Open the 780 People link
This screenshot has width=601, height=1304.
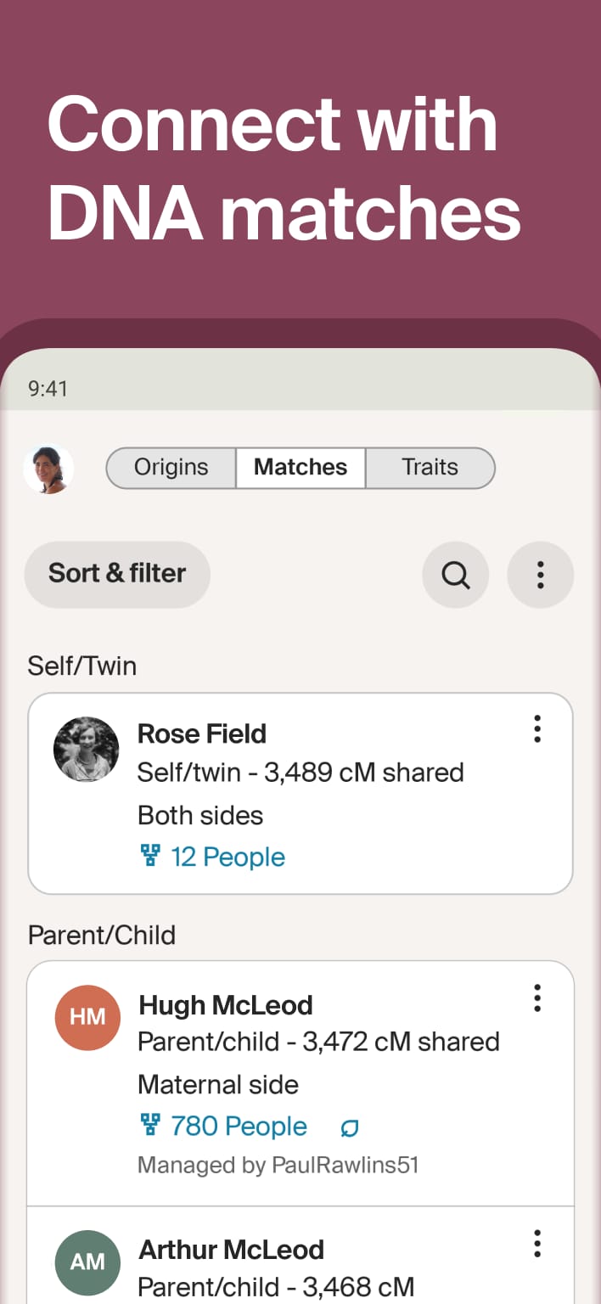point(239,1125)
